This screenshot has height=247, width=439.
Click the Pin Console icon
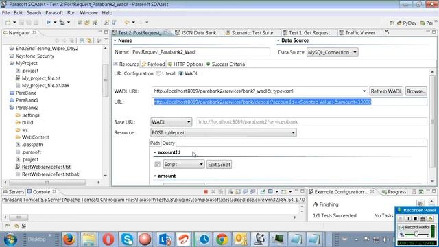click(x=262, y=192)
